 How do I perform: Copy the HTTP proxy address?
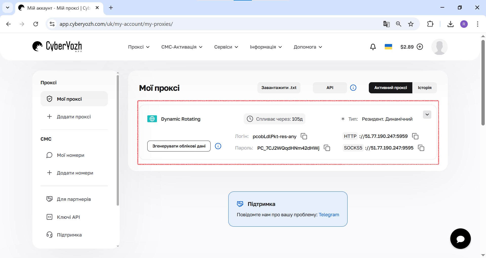(x=415, y=136)
